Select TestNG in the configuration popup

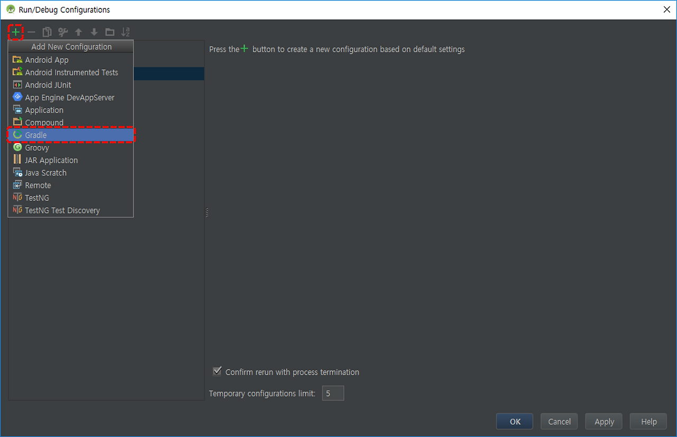[71, 198]
